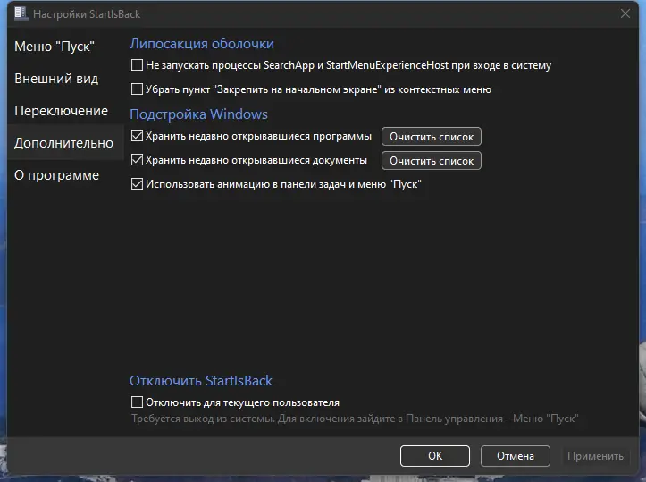
Task: Confirm settings with the OK button
Action: (434, 455)
